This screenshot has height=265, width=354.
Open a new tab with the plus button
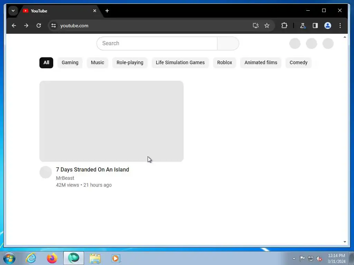click(x=107, y=11)
